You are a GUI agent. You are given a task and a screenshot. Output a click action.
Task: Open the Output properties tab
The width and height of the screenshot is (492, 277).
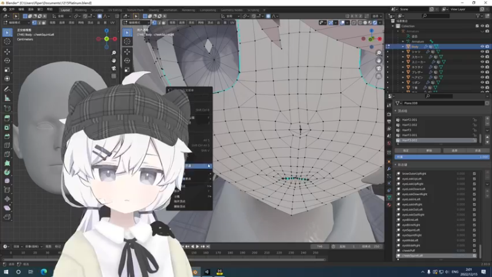[389, 121]
